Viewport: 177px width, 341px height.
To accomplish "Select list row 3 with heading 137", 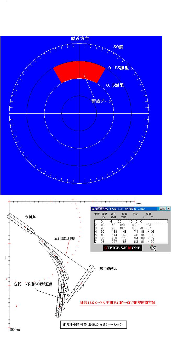I will tap(131, 228).
